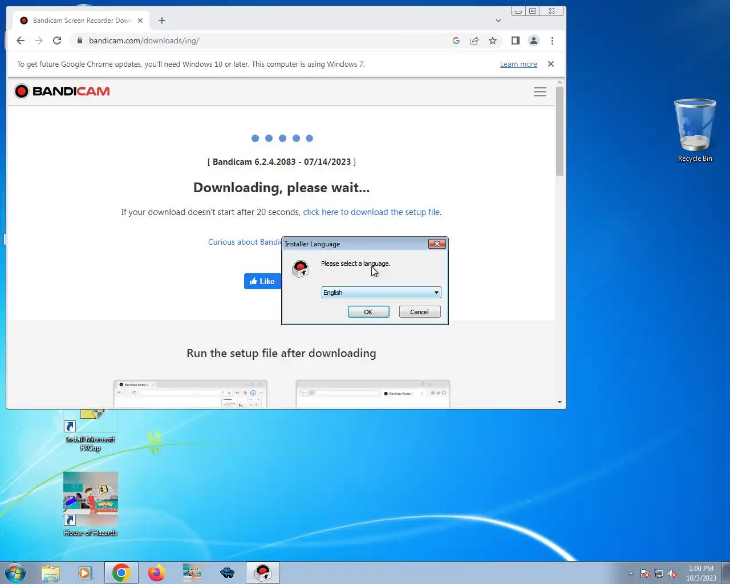Viewport: 730px width, 584px height.
Task: Select the Bandicam Screen Recorder tab
Action: click(81, 21)
